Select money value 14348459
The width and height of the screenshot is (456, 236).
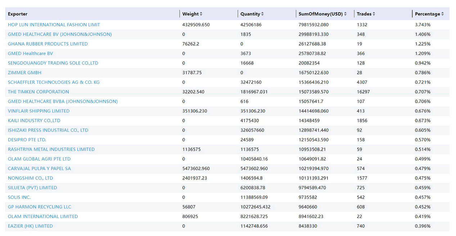point(309,121)
